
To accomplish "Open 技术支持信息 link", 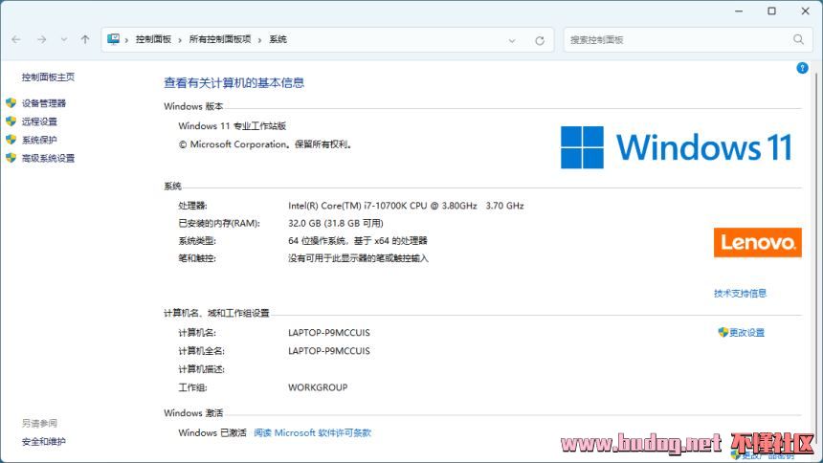I will (740, 294).
